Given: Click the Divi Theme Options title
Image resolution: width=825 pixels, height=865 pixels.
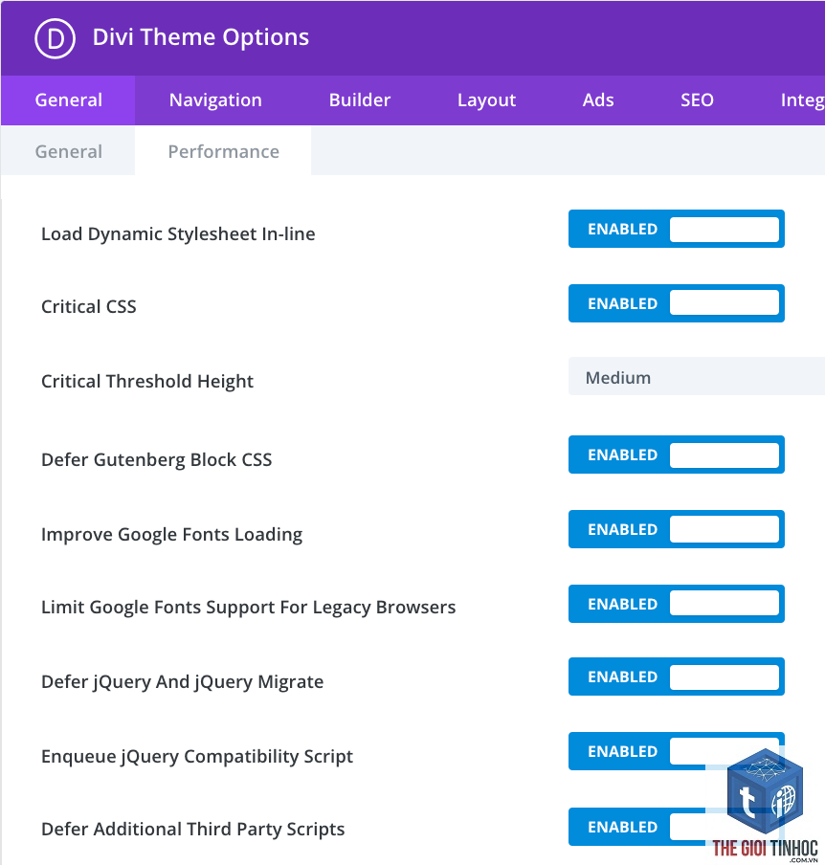Looking at the screenshot, I should tap(200, 37).
